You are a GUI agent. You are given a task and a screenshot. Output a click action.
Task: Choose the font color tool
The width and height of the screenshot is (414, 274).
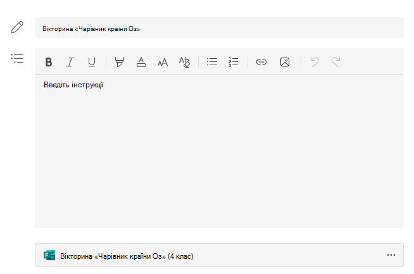[141, 62]
